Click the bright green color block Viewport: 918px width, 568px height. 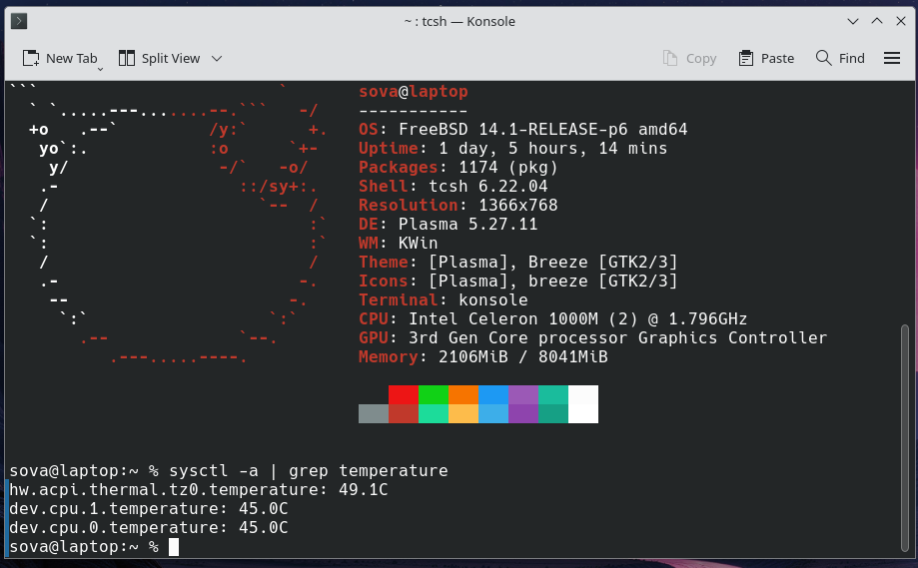pyautogui.click(x=434, y=394)
